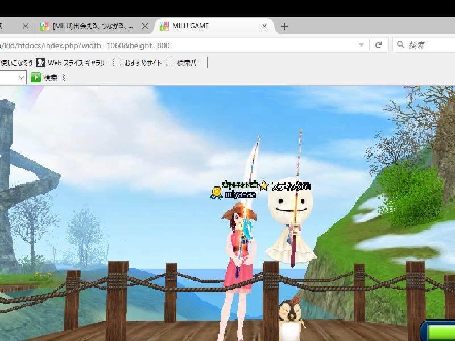Close the MILU GAME tab
Viewport: 455px width, 341px height.
(264, 26)
